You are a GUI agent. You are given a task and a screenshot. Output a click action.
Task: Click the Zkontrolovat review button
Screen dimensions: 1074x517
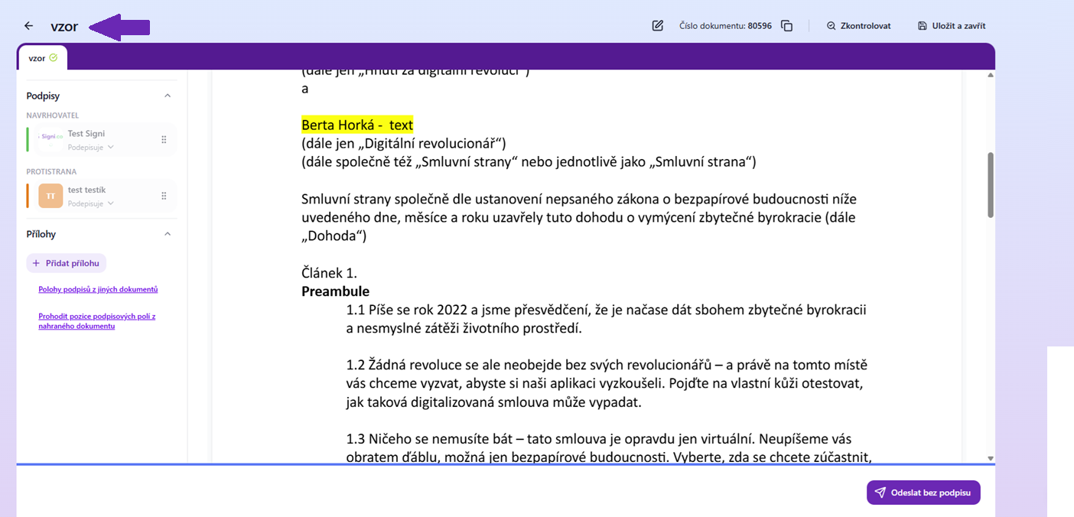tap(859, 26)
